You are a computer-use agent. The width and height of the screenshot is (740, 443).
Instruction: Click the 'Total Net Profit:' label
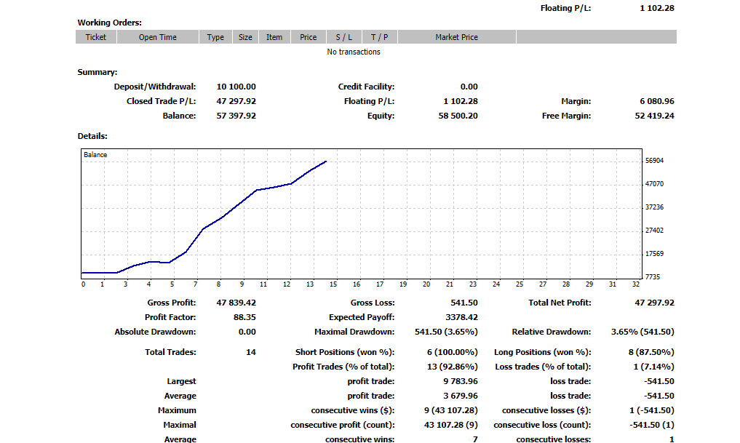(x=560, y=303)
